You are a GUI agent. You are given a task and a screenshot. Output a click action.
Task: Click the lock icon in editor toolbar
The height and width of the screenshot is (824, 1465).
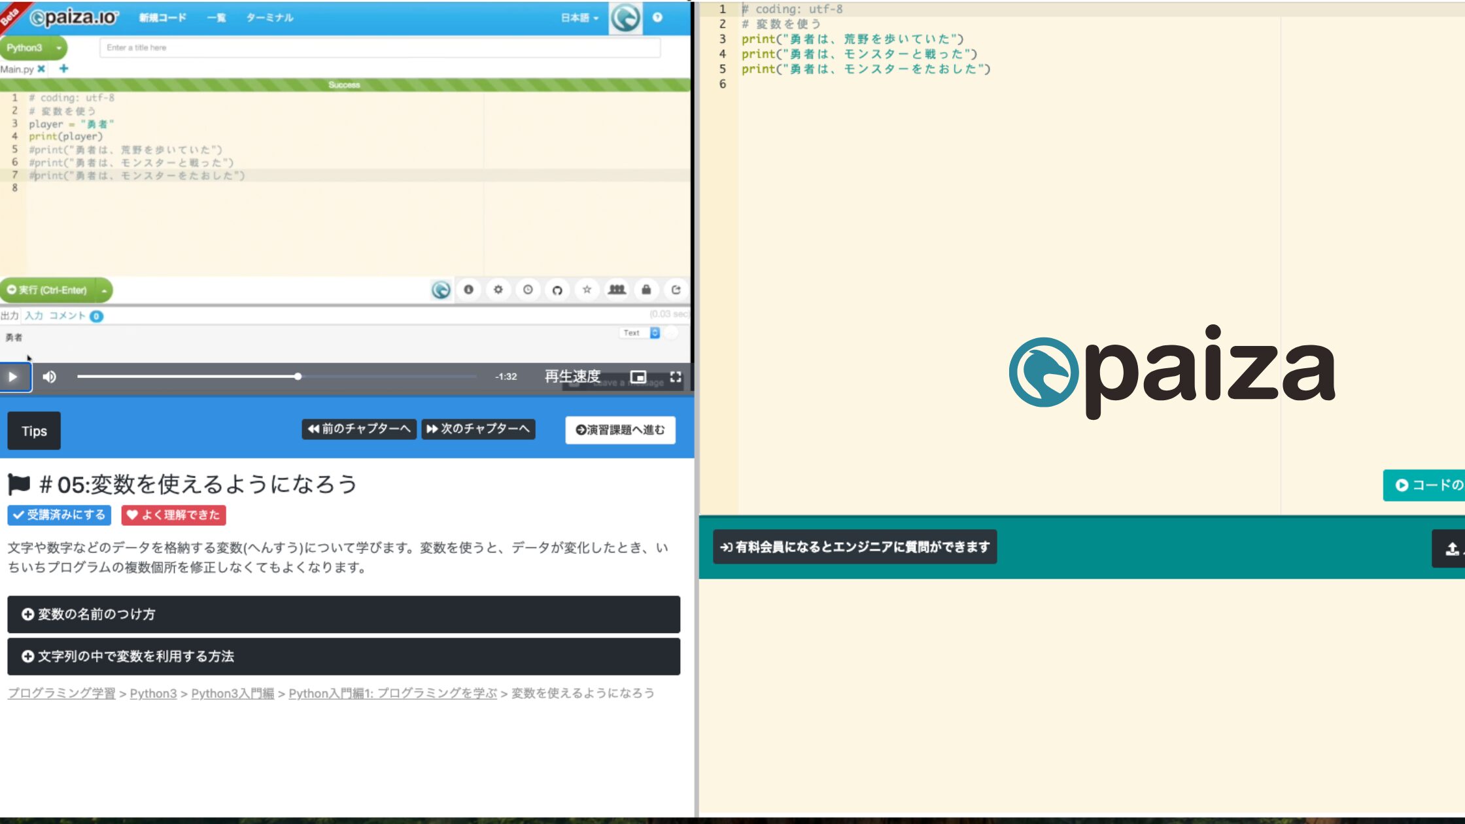(x=646, y=290)
